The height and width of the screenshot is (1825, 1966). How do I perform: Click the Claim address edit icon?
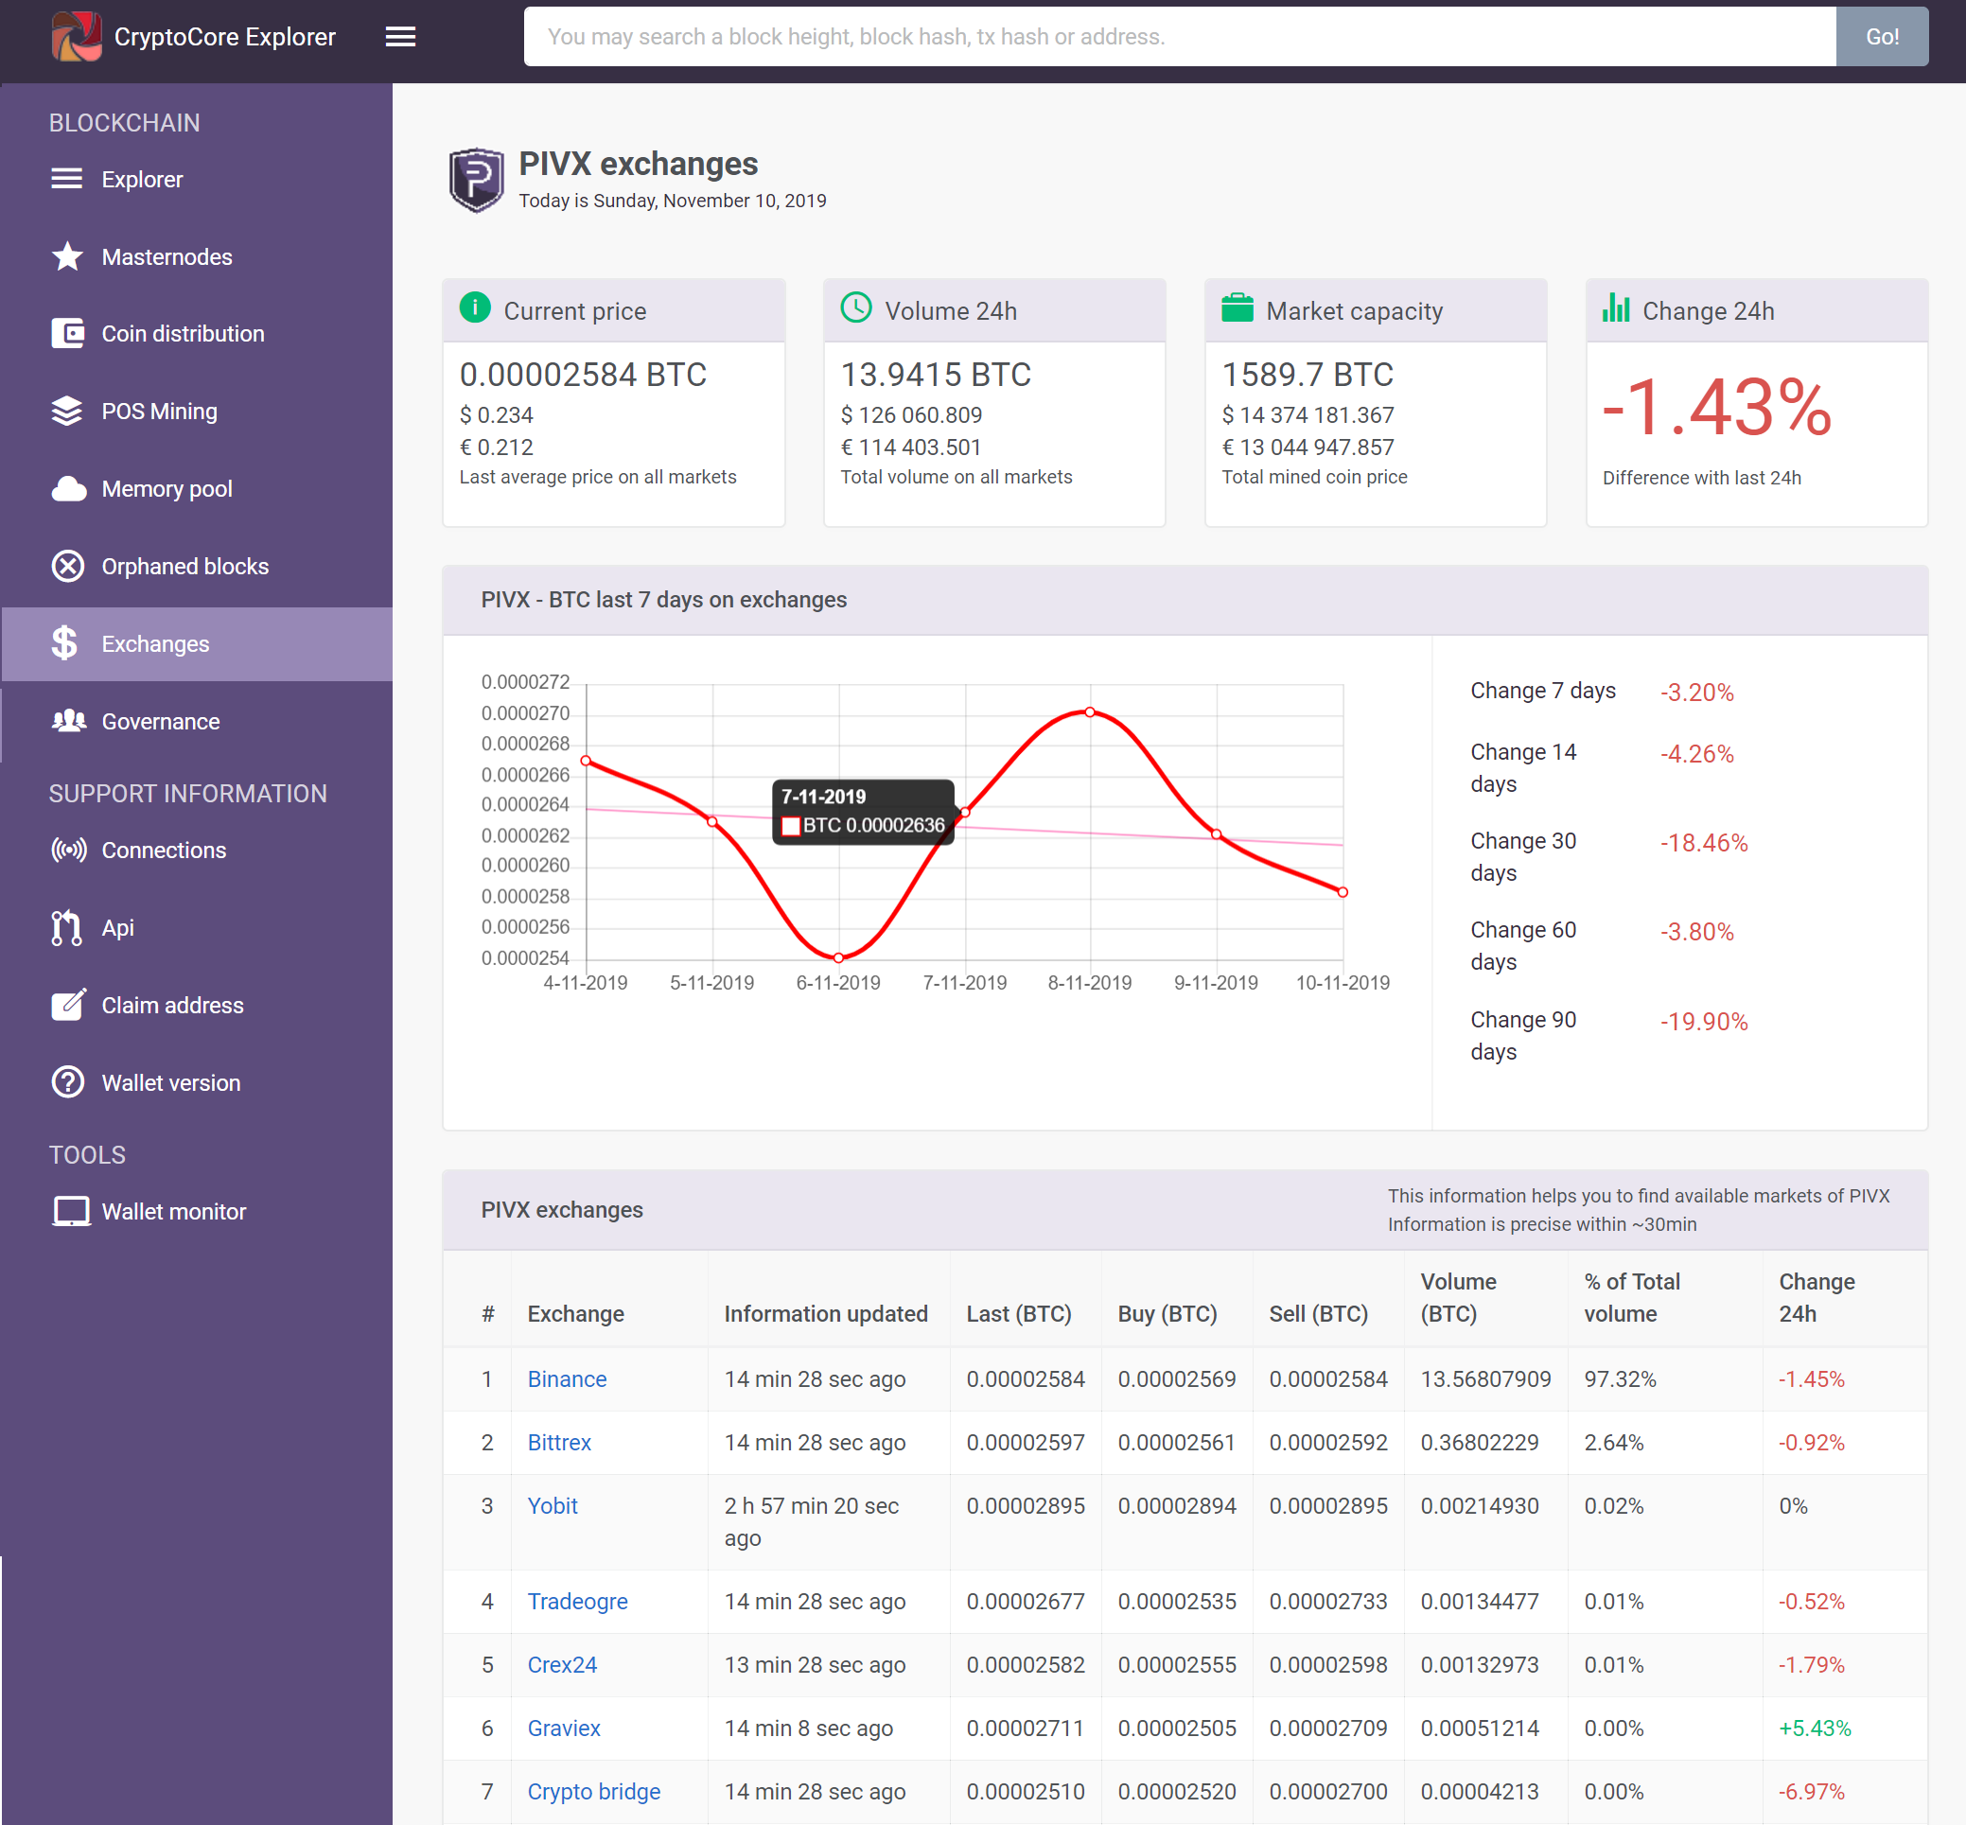tap(68, 1005)
